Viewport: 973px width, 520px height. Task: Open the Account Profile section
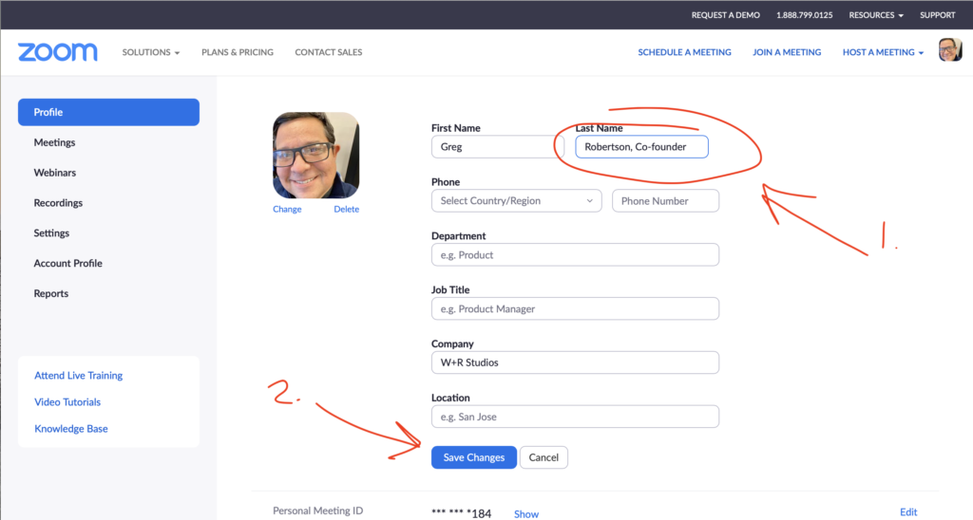(x=67, y=264)
